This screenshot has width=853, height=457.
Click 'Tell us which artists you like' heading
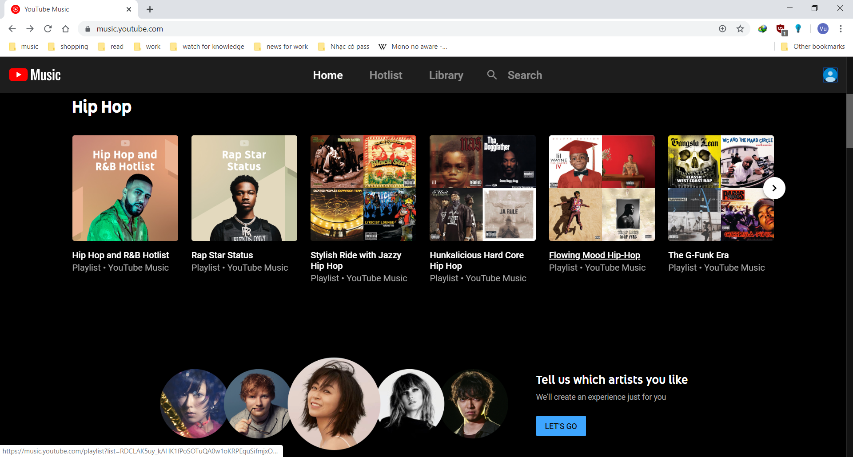612,380
